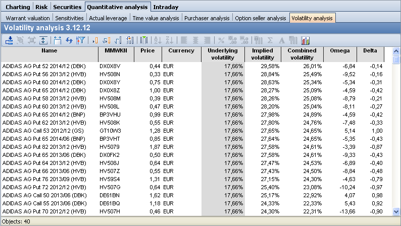
Task: Click the bar chart icon
Action: coord(306,40)
